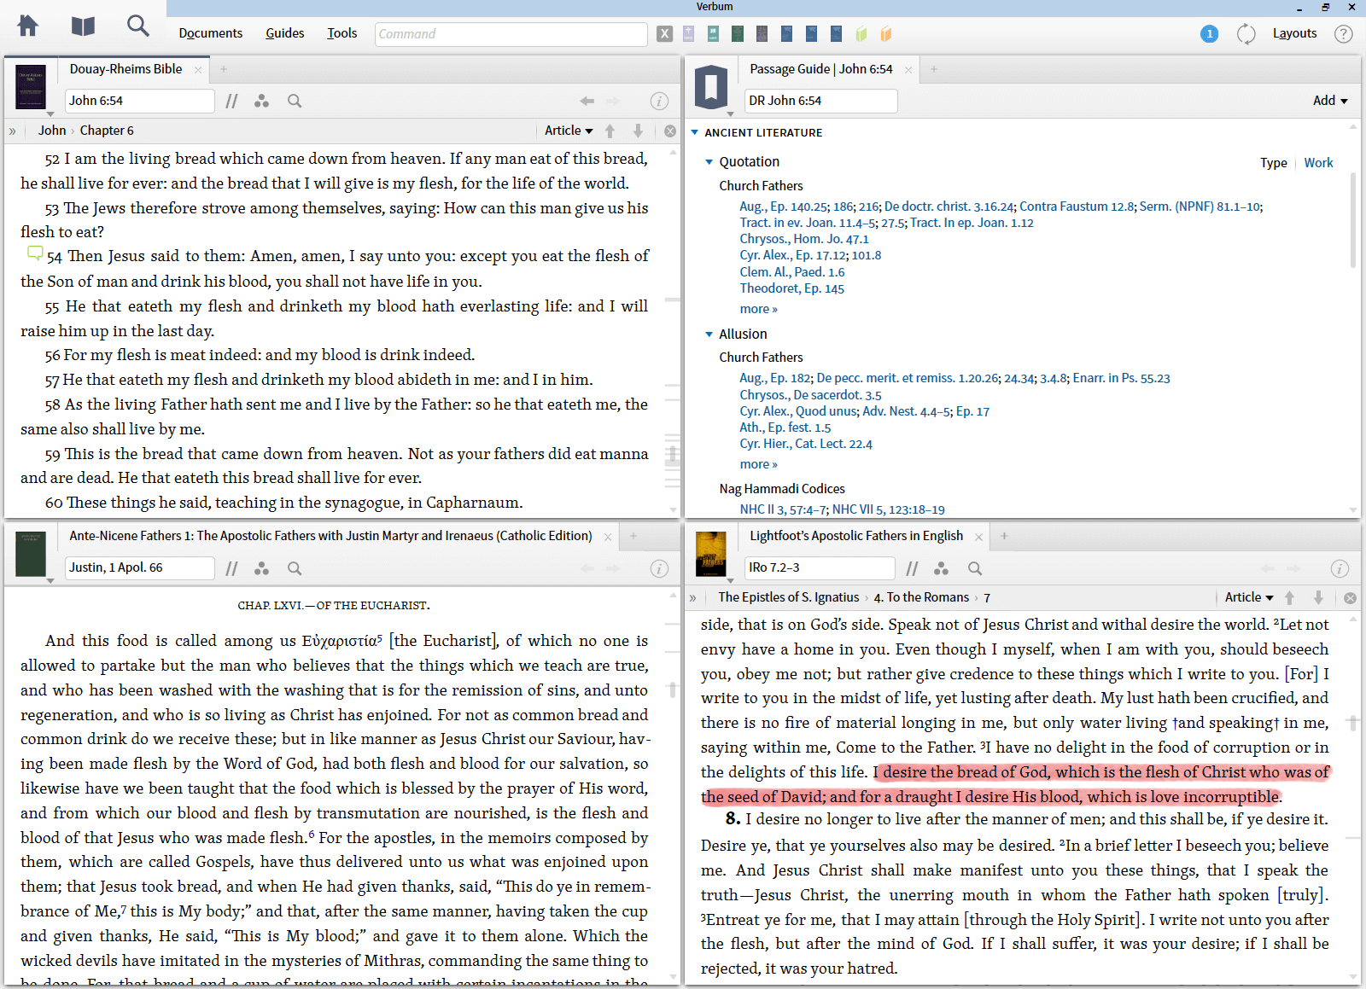1366x989 pixels.
Task: Show more Quotation results
Action: pos(757,309)
